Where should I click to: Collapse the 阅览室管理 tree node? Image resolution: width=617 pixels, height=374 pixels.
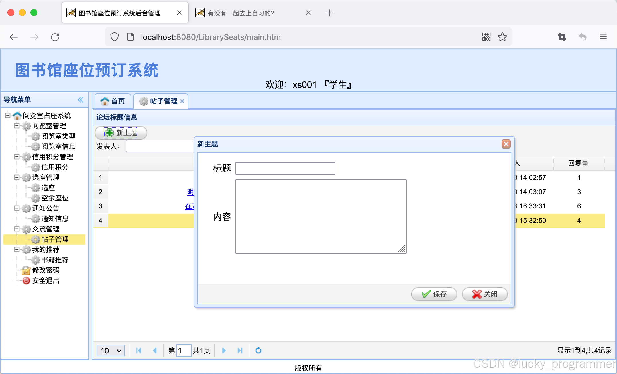pos(17,125)
